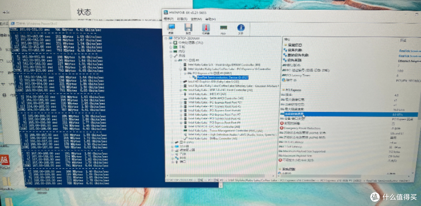The width and height of the screenshot is (421, 206).
Task: Click the Intel HD Graphics 610 card icon
Action: [x=185, y=82]
